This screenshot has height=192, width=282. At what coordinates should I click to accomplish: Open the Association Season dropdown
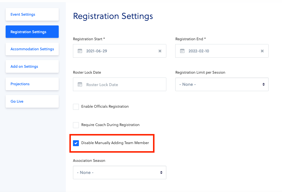click(120, 172)
